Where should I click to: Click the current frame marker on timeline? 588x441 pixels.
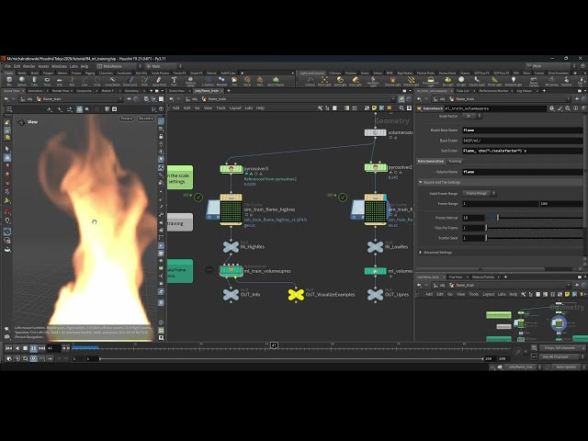(274, 345)
